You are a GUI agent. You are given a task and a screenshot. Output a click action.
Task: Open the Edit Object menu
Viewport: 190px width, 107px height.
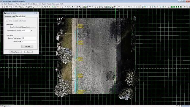click(x=42, y=4)
